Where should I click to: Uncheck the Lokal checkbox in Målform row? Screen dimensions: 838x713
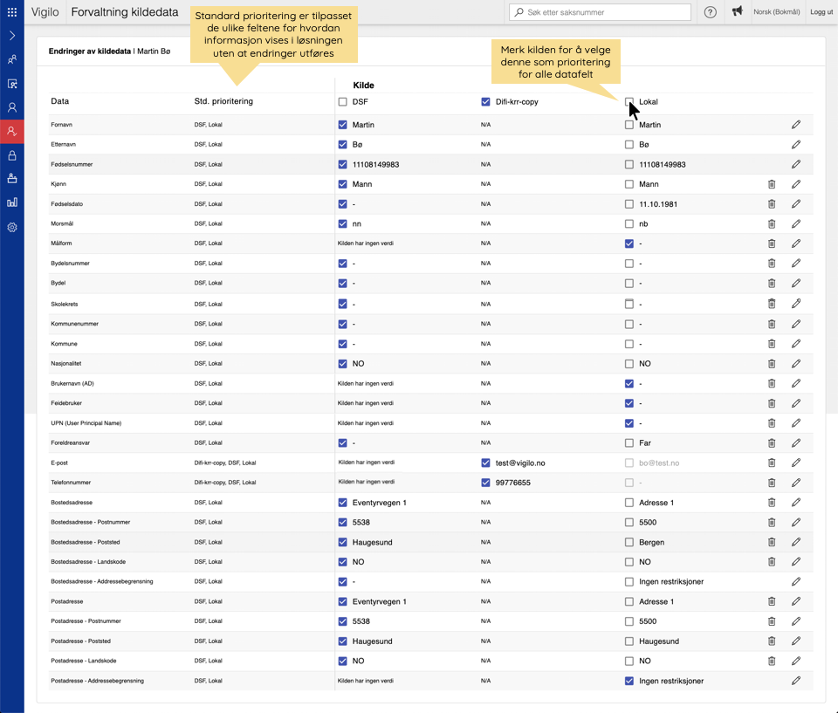click(629, 243)
